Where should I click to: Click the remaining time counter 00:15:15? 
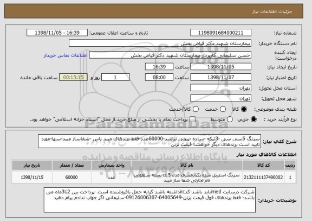click(73, 77)
